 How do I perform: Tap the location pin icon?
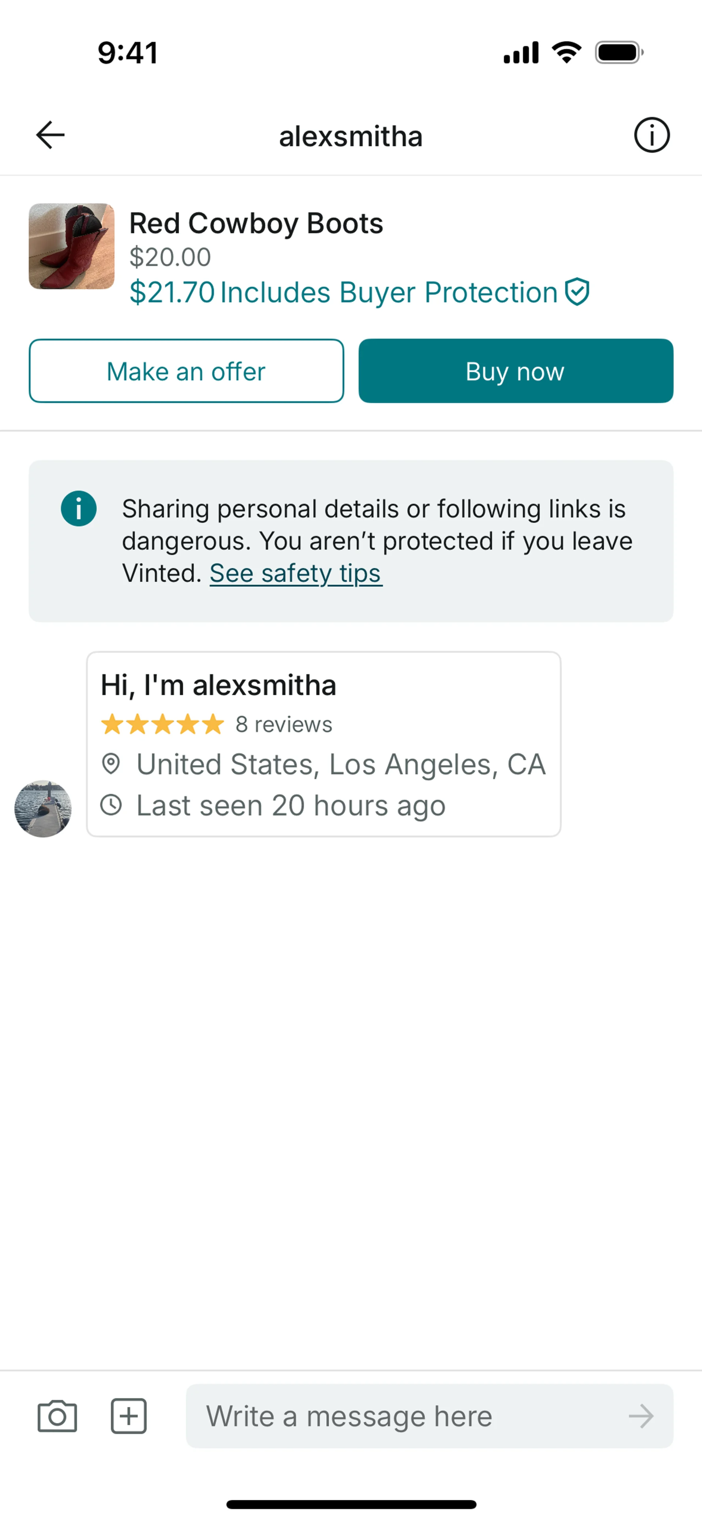[111, 764]
